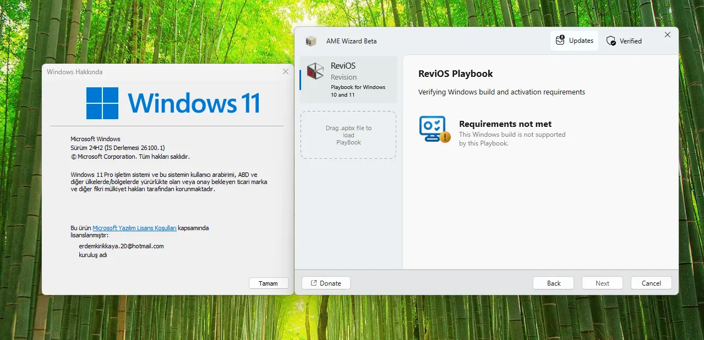Click the Donate button
The width and height of the screenshot is (704, 340).
(326, 283)
